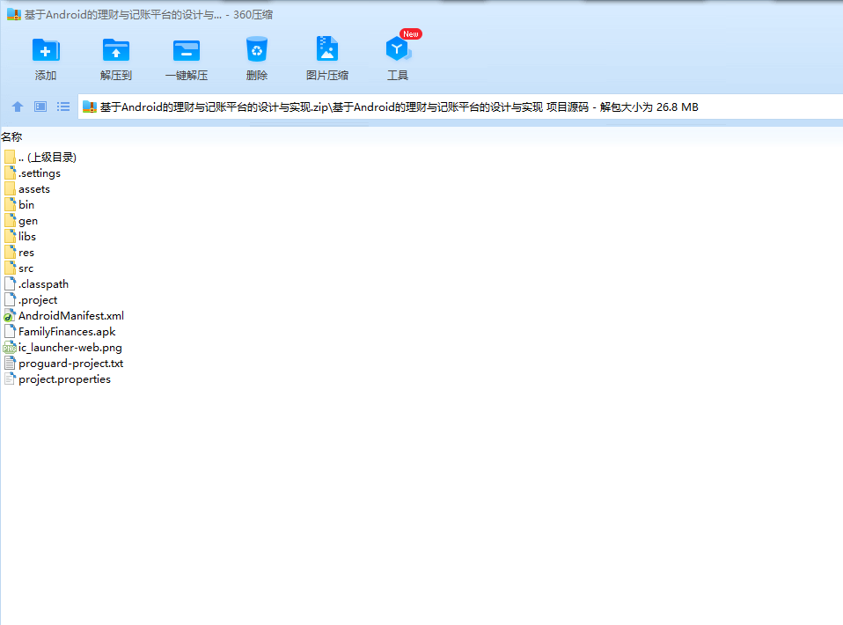Image resolution: width=843 pixels, height=625 pixels.
Task: Select the assets folder
Action: tap(27, 188)
